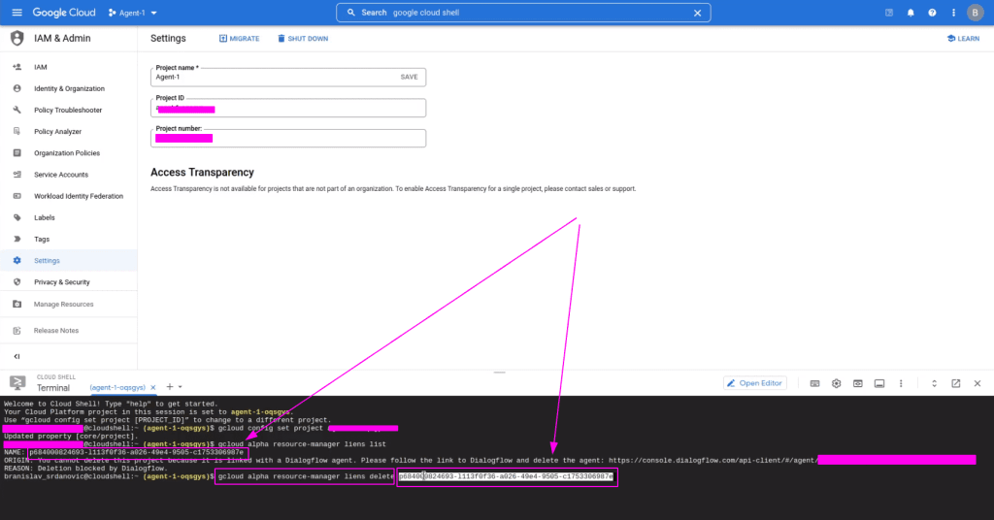Open the main navigation hamburger menu

point(17,13)
